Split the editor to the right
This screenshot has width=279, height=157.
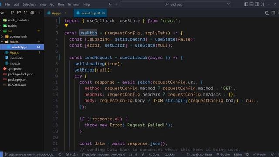pyautogui.click(x=273, y=13)
